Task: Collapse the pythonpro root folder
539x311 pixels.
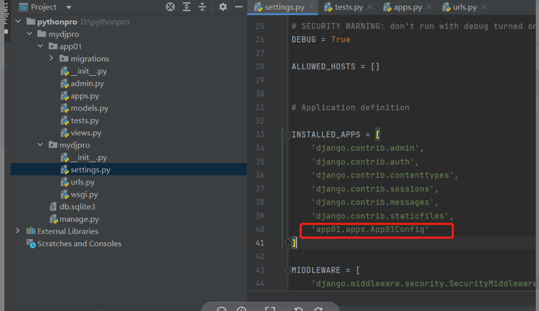Action: click(18, 22)
